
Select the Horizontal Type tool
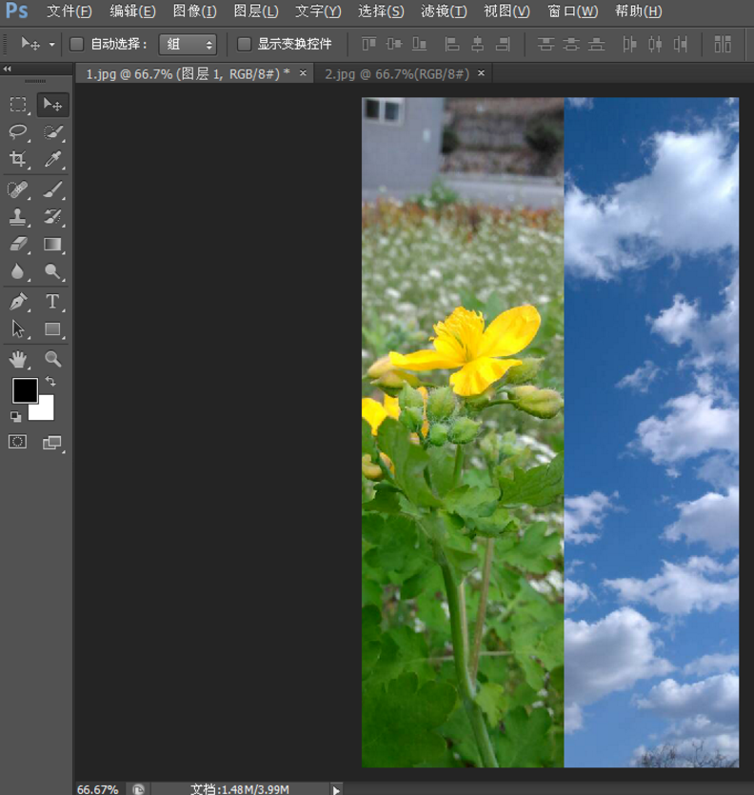53,302
